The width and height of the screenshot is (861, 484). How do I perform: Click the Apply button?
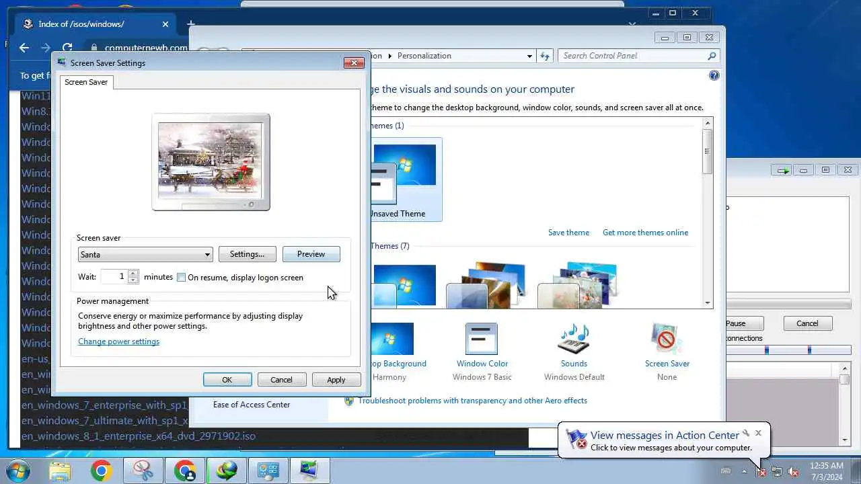pos(336,380)
